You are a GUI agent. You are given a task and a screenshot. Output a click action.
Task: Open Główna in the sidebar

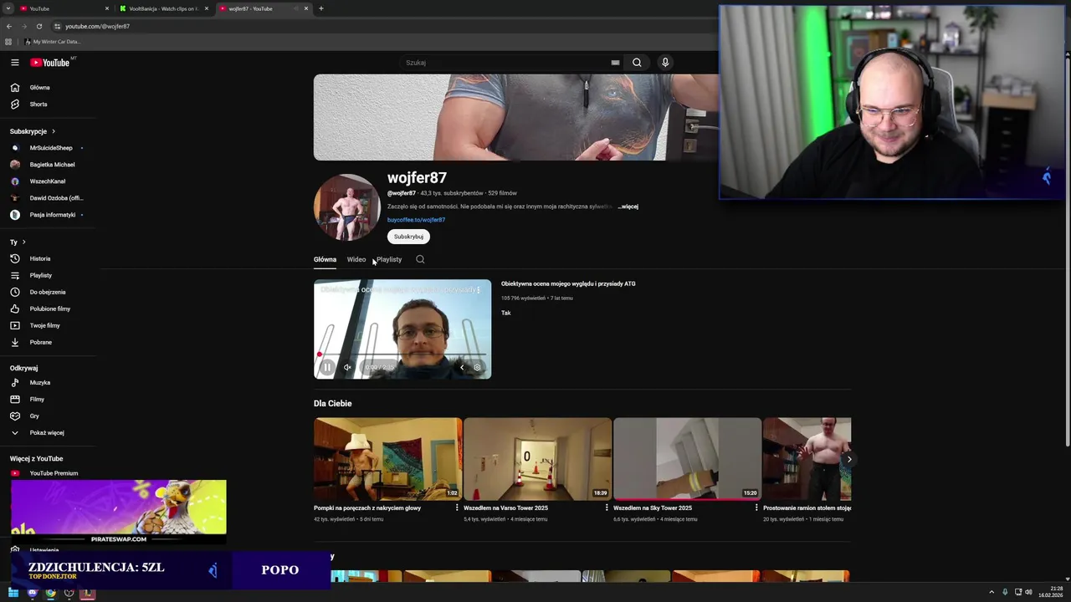click(x=50, y=87)
